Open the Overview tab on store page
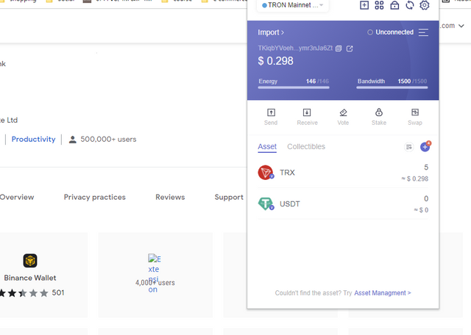Viewport: 471px width, 335px height. click(16, 197)
